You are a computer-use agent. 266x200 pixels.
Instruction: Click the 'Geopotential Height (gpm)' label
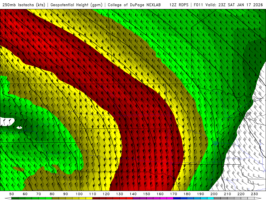76,5
